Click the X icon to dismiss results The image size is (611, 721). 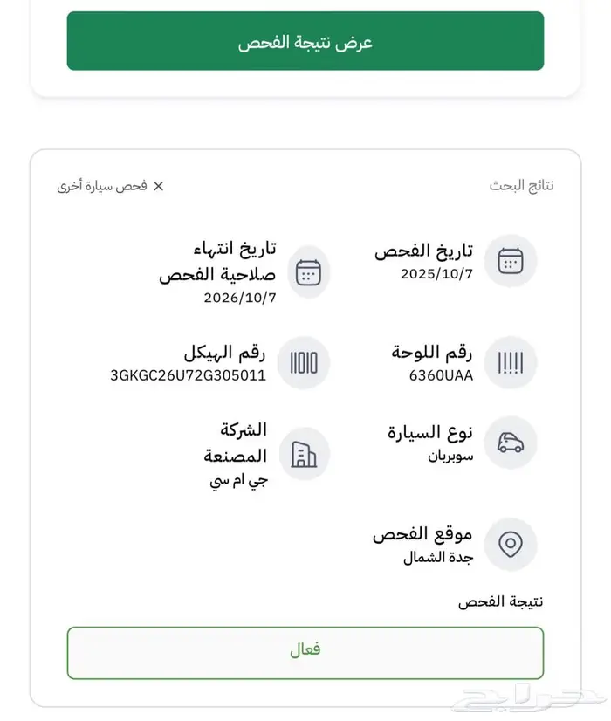coord(159,186)
